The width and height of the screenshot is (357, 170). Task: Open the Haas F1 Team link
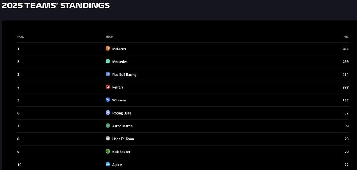(x=123, y=139)
